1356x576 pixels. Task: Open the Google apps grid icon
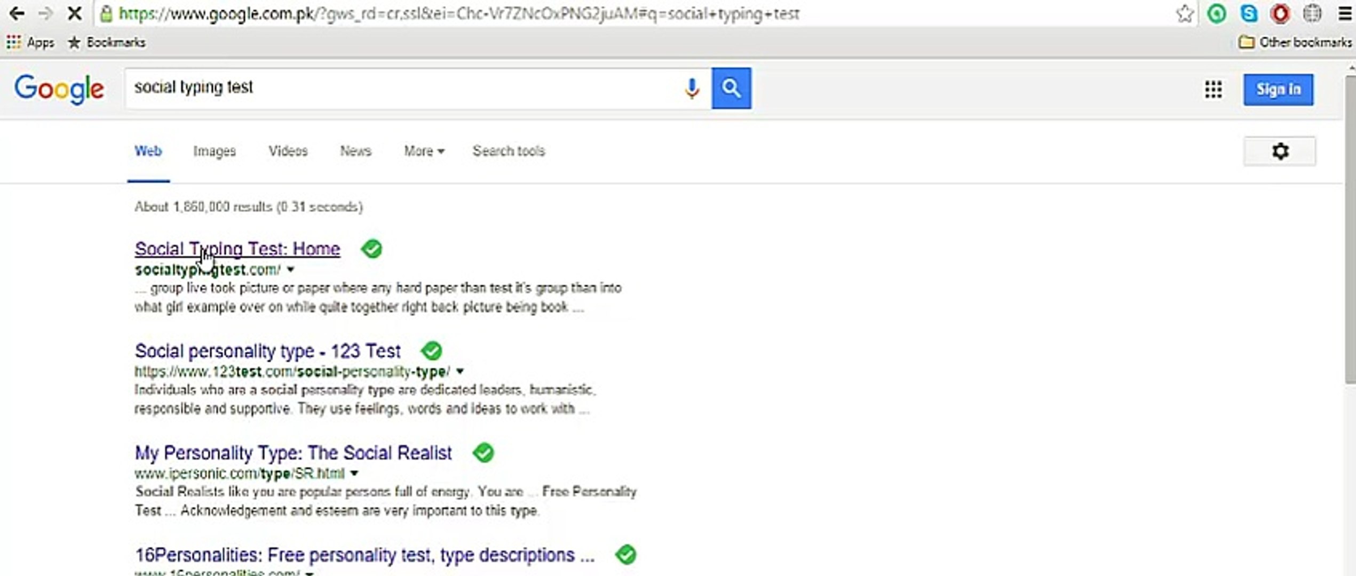(x=1213, y=90)
